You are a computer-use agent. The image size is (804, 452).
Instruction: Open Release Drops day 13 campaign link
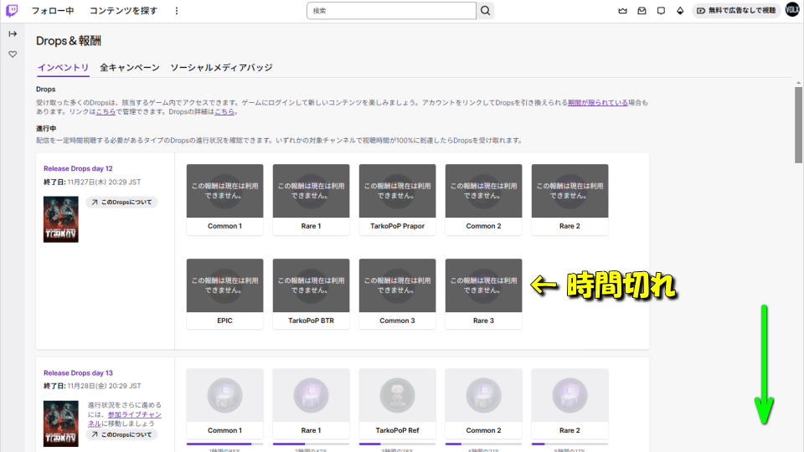(78, 373)
